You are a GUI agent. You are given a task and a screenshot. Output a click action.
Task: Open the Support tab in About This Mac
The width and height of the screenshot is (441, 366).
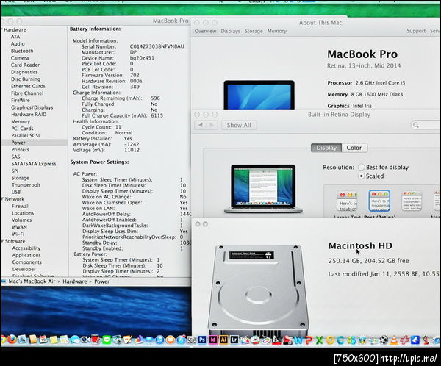[x=416, y=31]
